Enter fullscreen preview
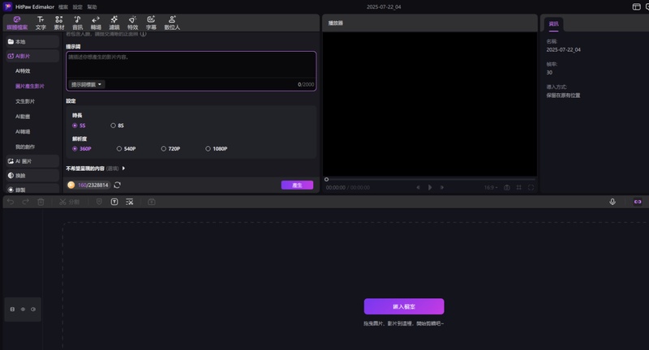649x350 pixels. click(x=531, y=188)
